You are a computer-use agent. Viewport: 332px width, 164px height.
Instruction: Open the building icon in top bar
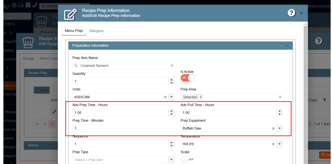tap(28, 5)
